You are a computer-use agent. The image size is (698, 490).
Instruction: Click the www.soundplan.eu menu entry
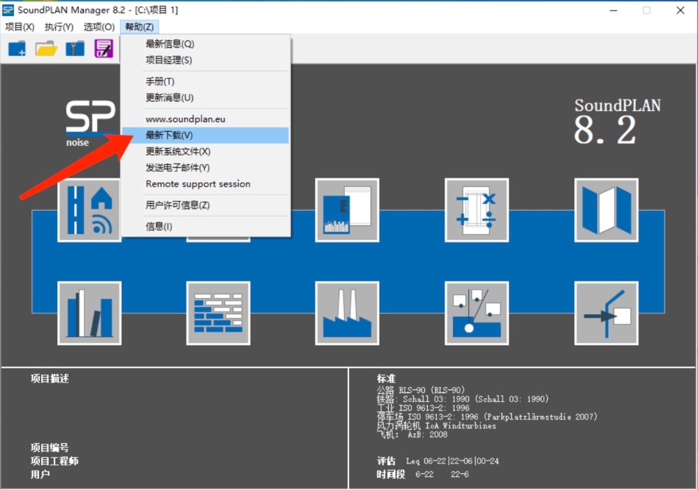click(185, 119)
